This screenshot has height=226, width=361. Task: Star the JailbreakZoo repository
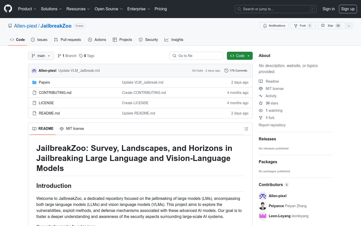pos(331,26)
